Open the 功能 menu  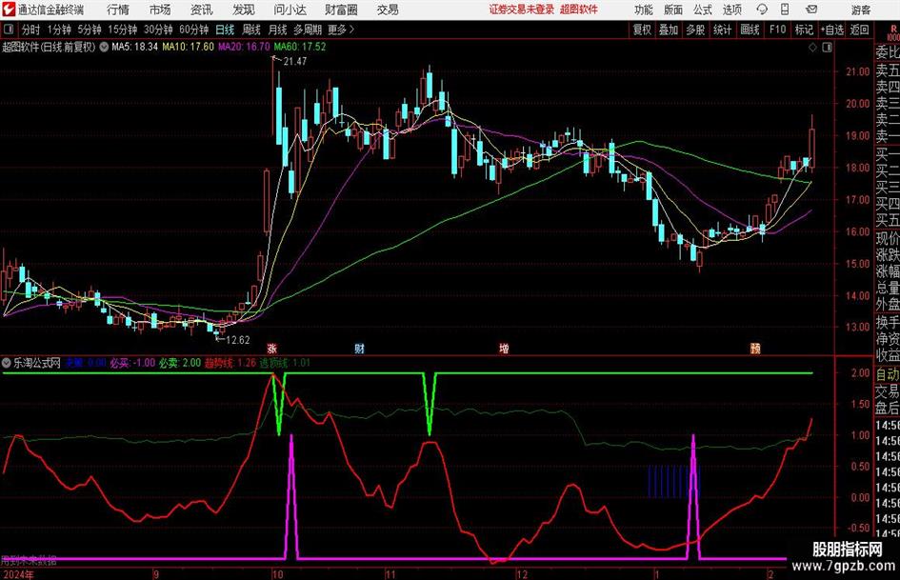click(644, 10)
